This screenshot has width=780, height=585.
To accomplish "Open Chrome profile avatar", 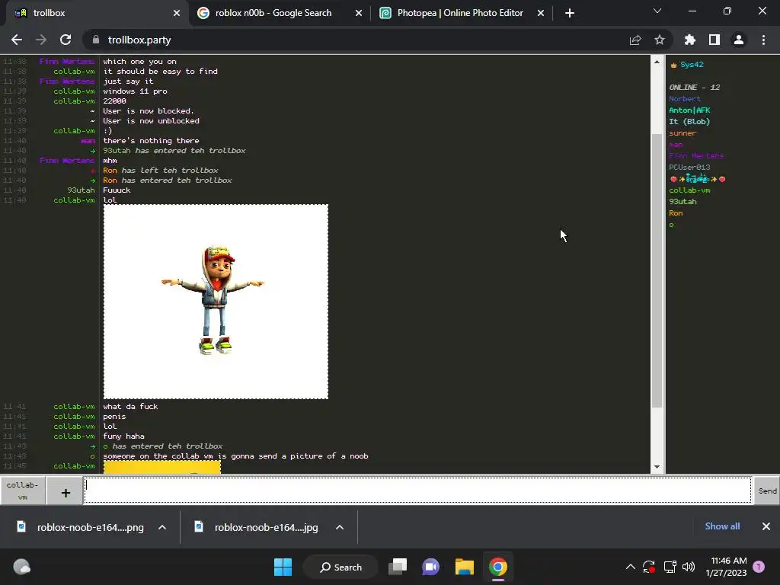I will click(739, 40).
